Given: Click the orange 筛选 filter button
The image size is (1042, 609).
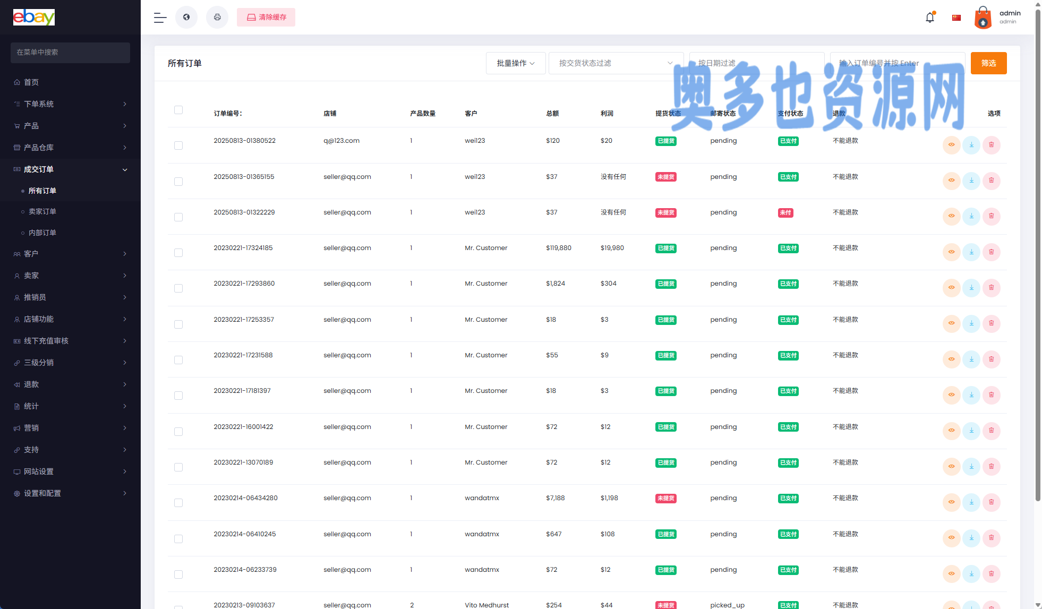Looking at the screenshot, I should [988, 63].
